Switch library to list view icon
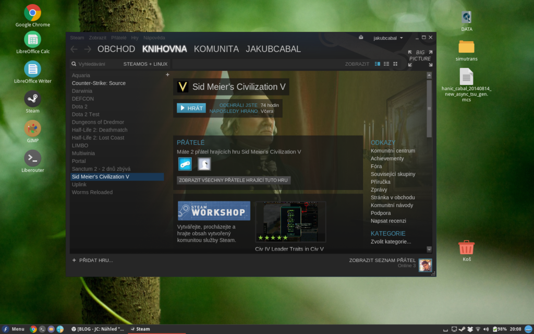Image resolution: width=534 pixels, height=334 pixels. click(386, 64)
